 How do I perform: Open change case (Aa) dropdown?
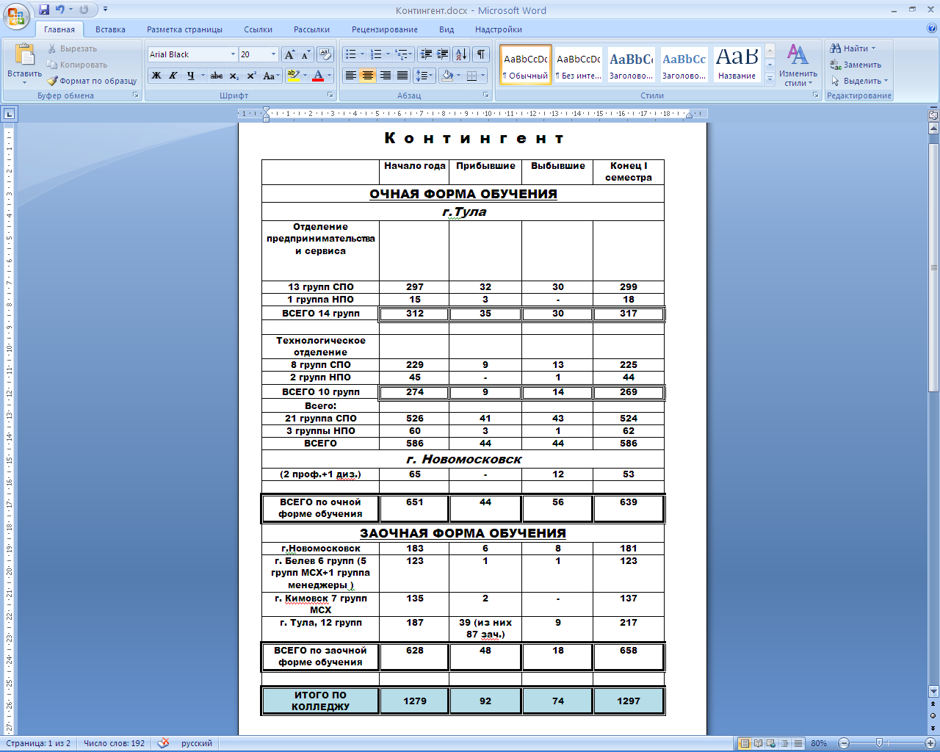click(270, 75)
